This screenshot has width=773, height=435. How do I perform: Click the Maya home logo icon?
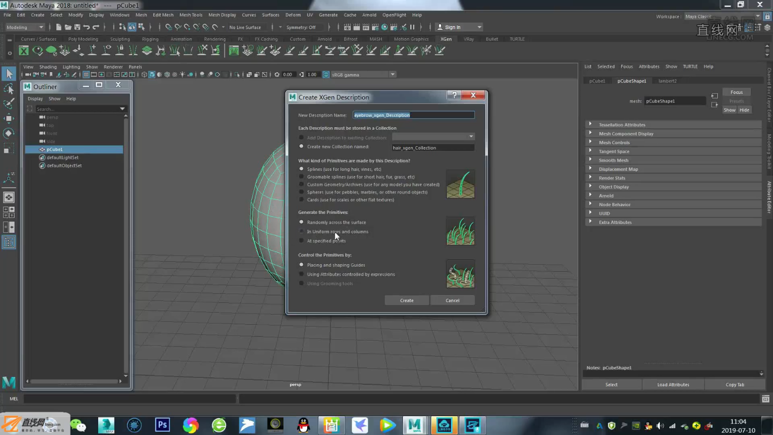click(9, 382)
